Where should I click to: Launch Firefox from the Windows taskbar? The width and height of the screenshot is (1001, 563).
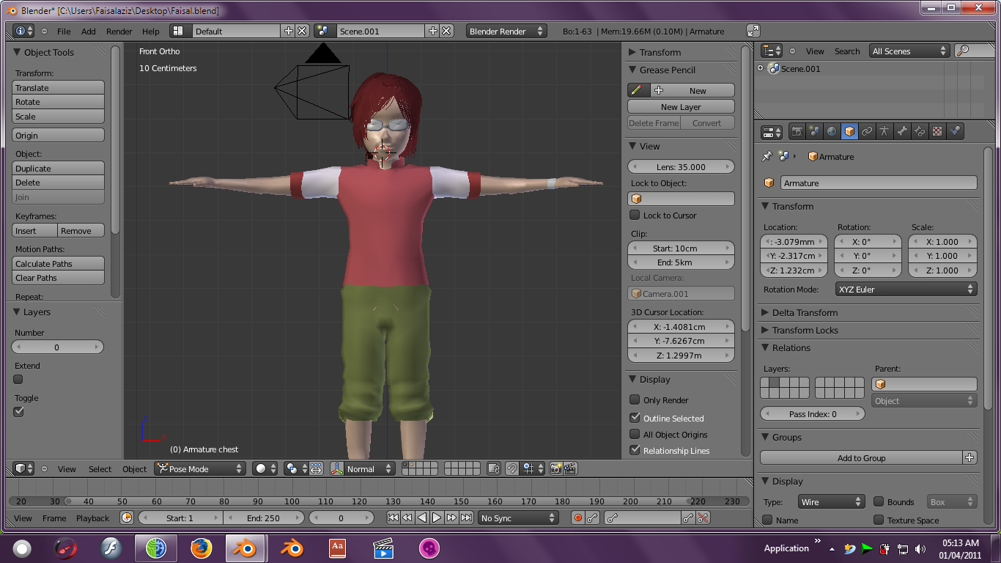point(201,548)
